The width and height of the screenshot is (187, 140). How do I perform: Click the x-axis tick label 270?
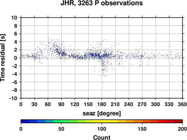[x=142, y=104]
